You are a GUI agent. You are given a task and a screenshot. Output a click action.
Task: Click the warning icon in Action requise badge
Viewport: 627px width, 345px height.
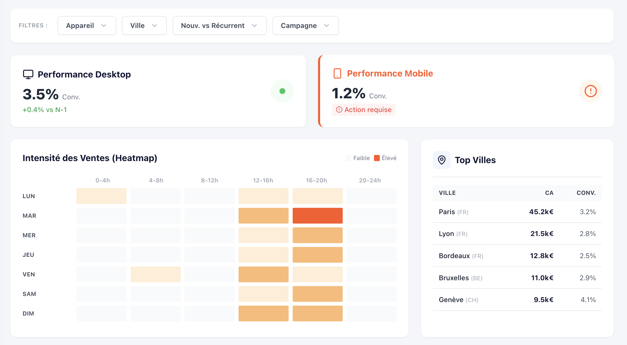tap(339, 110)
